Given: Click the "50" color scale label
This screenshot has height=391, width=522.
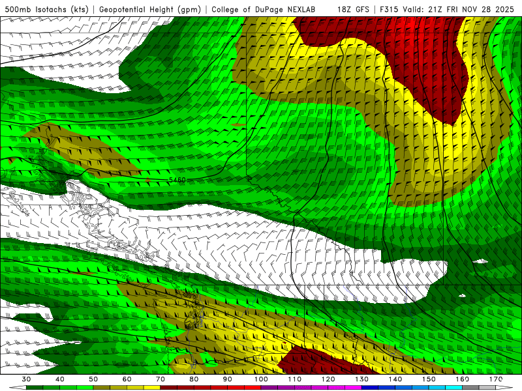Looking at the screenshot, I should (93, 379).
